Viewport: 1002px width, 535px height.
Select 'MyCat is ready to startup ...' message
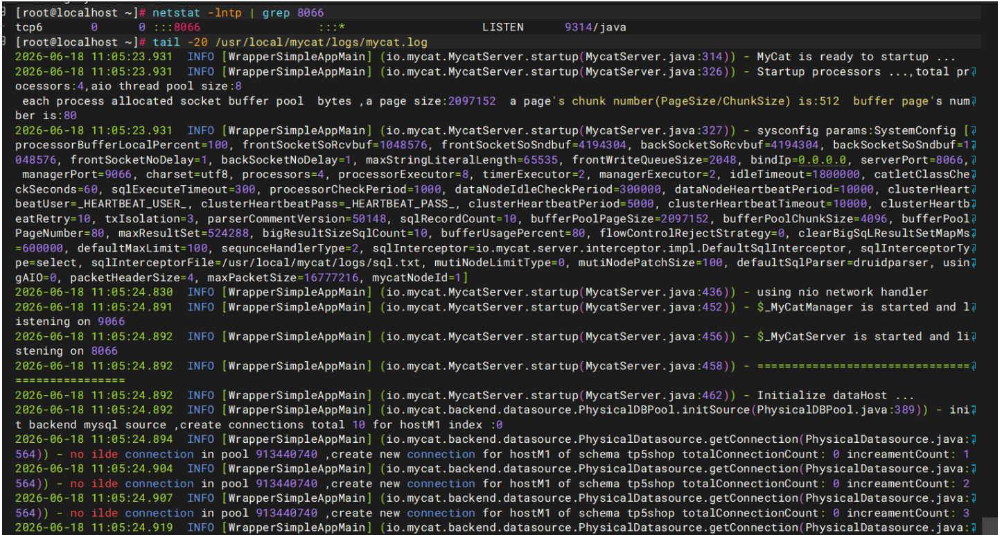coord(856,57)
